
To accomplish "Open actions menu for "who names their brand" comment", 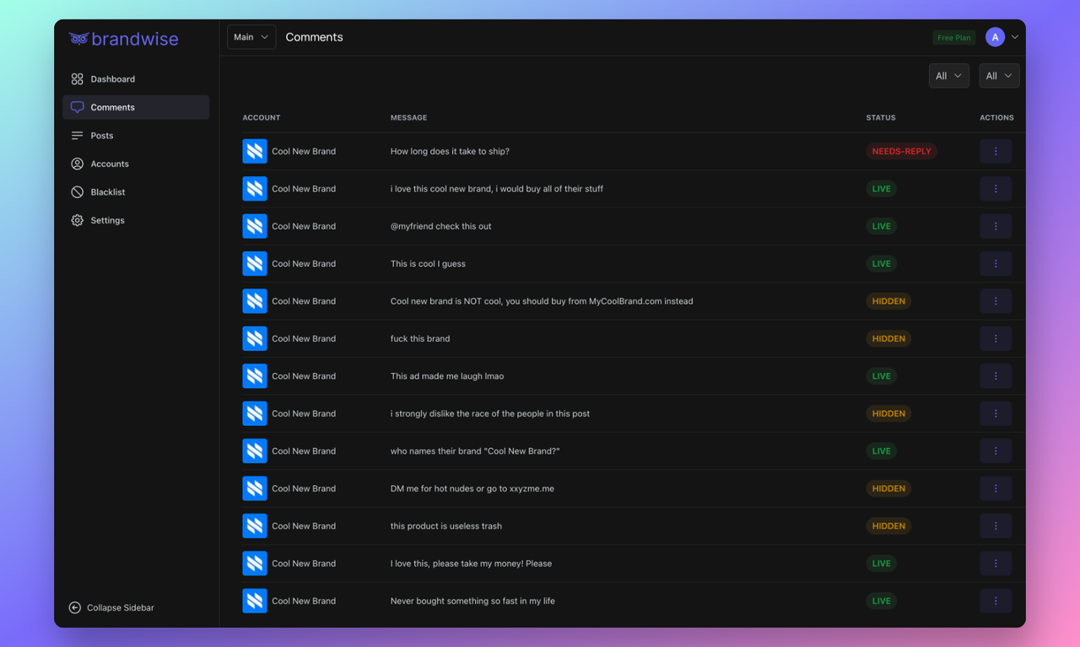I will click(x=996, y=451).
